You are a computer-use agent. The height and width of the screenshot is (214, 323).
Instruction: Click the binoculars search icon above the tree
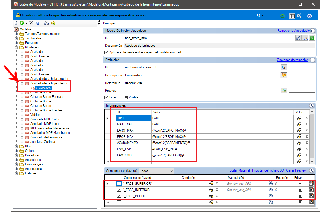pos(47,23)
